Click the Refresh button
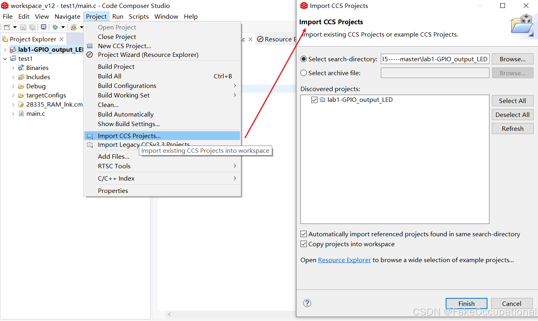The image size is (538, 321). point(513,128)
